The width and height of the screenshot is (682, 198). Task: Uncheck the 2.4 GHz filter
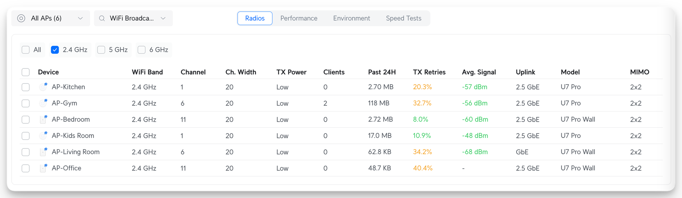pyautogui.click(x=55, y=50)
